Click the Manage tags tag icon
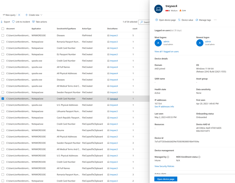 click(x=197, y=20)
